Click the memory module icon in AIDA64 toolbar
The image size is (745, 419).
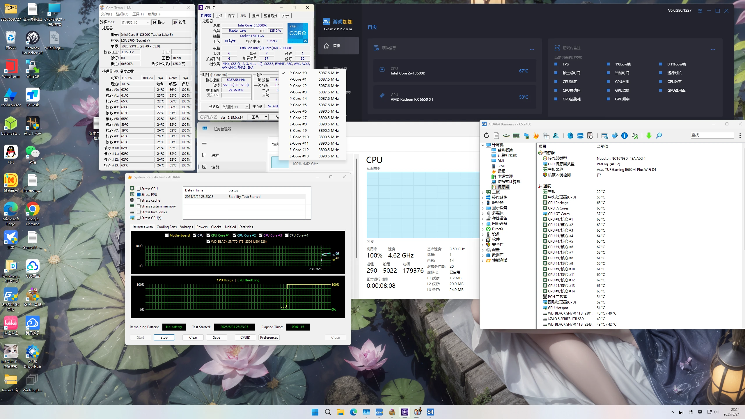516,136
